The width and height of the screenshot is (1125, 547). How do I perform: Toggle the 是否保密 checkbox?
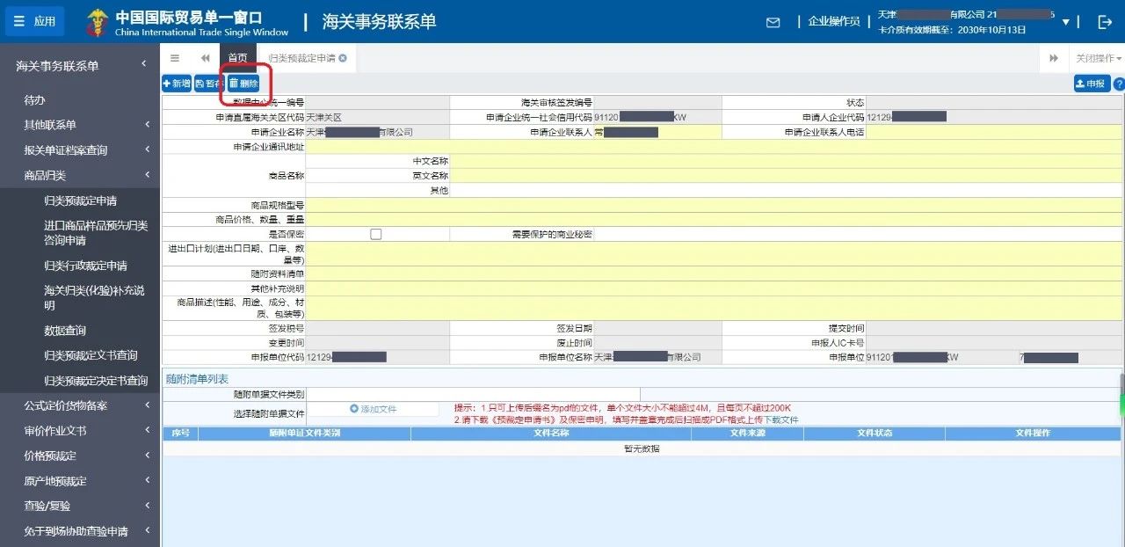pyautogui.click(x=376, y=234)
